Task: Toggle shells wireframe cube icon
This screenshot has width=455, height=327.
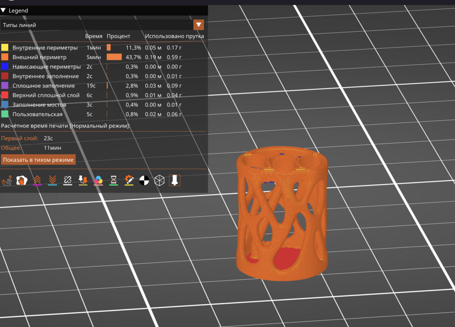Action: [159, 180]
